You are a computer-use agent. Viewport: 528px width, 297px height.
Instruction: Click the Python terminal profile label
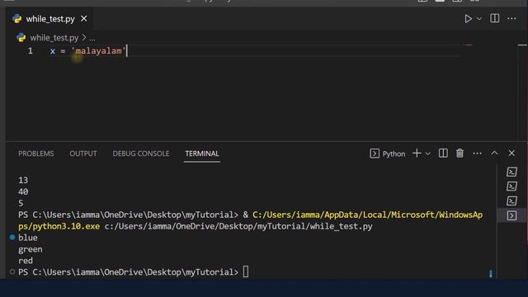(x=388, y=153)
